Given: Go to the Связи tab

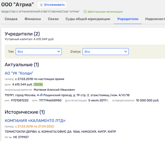Looking at the screenshot, I should coord(53,19).
